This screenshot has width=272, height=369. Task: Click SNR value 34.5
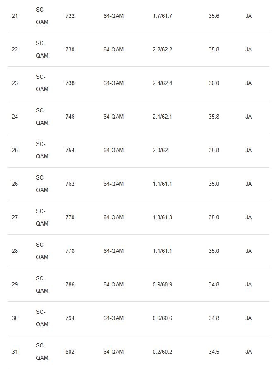pos(214,352)
